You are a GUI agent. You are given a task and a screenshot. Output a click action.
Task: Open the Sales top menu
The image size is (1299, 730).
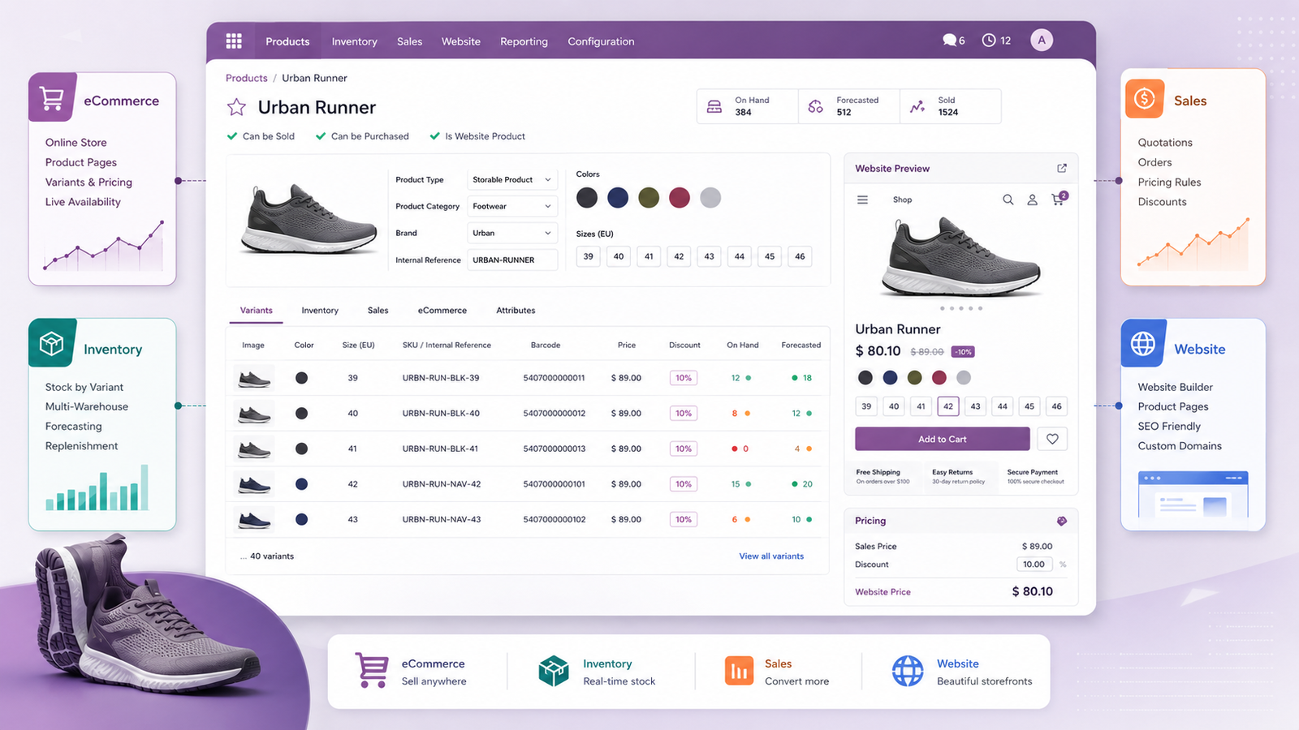coord(409,41)
